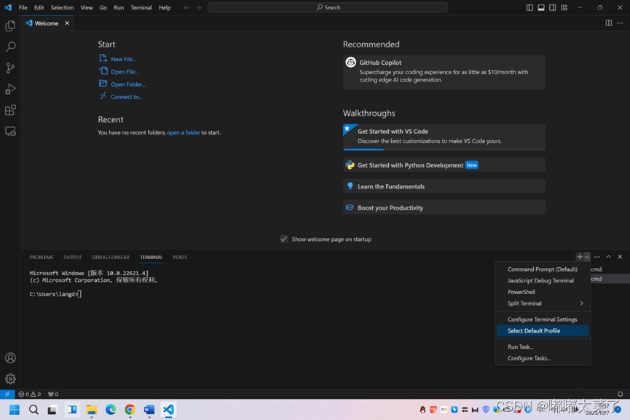Click the GitHub Copilot icon
This screenshot has width=630, height=420.
[351, 63]
